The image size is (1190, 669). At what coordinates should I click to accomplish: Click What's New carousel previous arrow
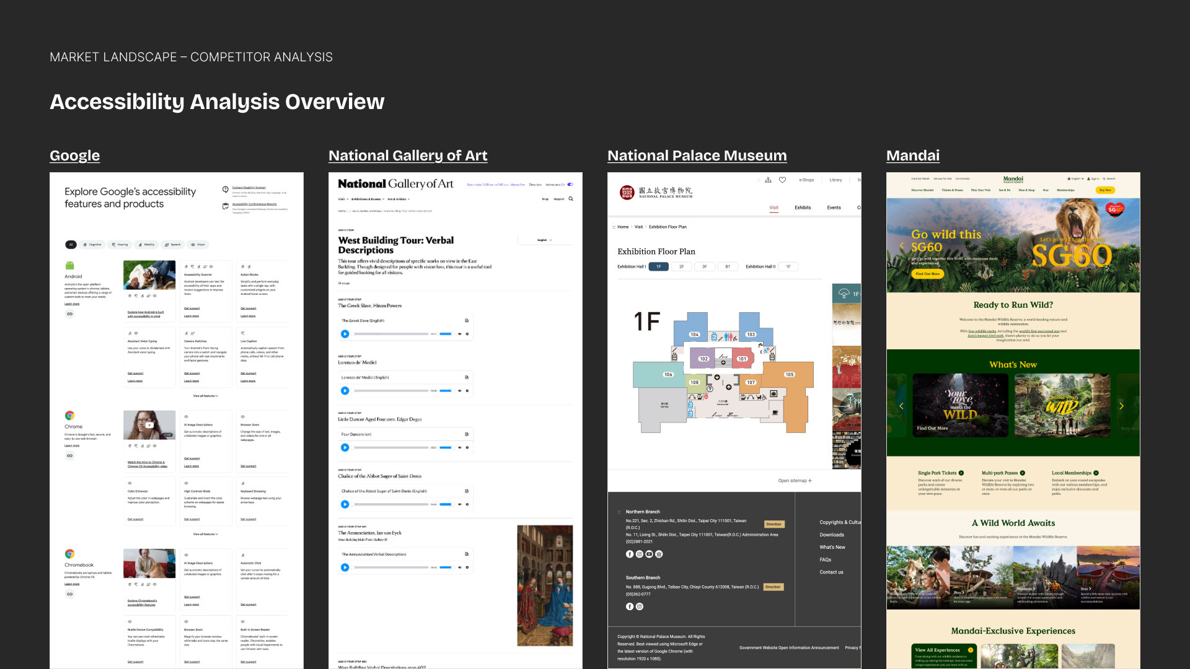[x=902, y=406]
